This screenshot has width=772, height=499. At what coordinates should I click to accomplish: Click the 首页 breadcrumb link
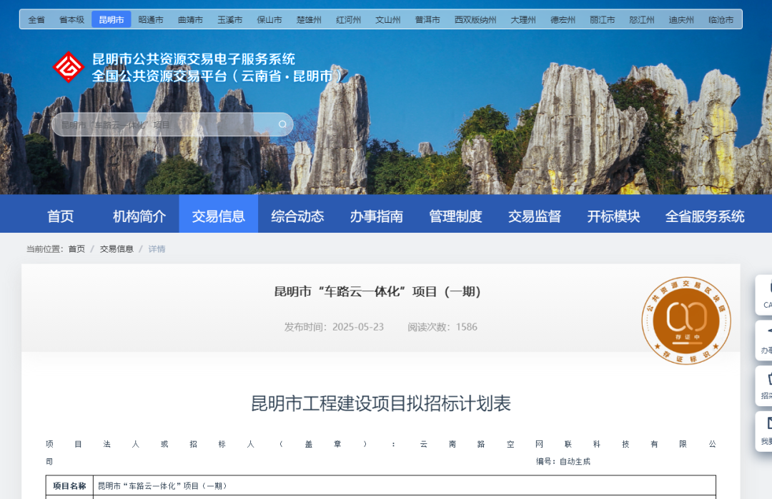coord(76,249)
